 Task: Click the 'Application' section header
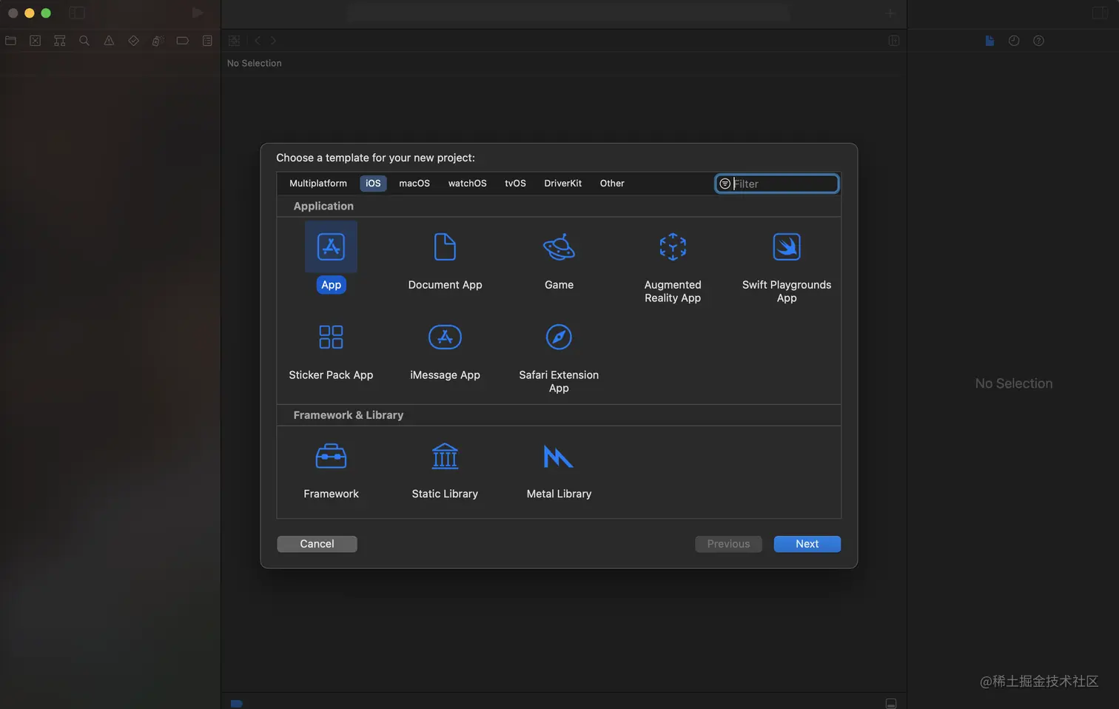[x=323, y=206]
